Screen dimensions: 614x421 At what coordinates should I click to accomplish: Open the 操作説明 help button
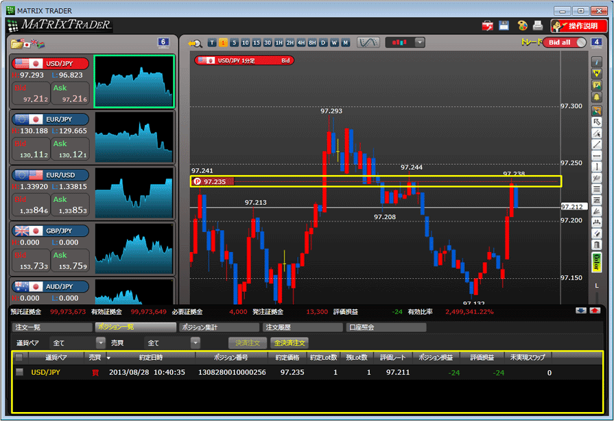coord(579,26)
